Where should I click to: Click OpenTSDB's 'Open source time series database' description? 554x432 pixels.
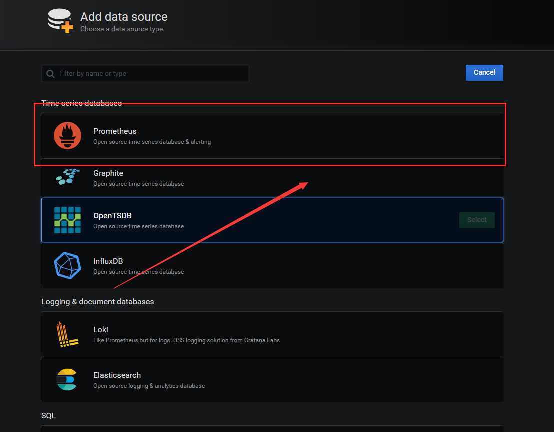138,226
